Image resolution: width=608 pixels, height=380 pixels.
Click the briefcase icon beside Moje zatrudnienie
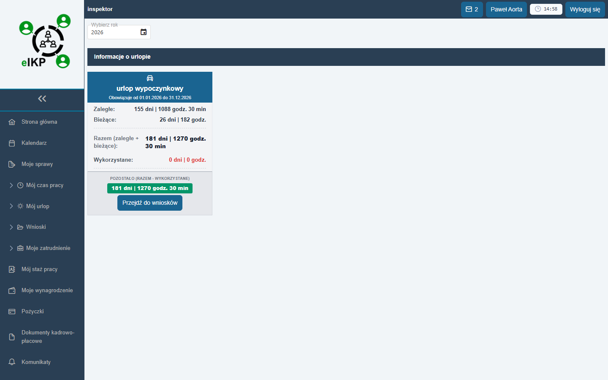click(x=20, y=248)
